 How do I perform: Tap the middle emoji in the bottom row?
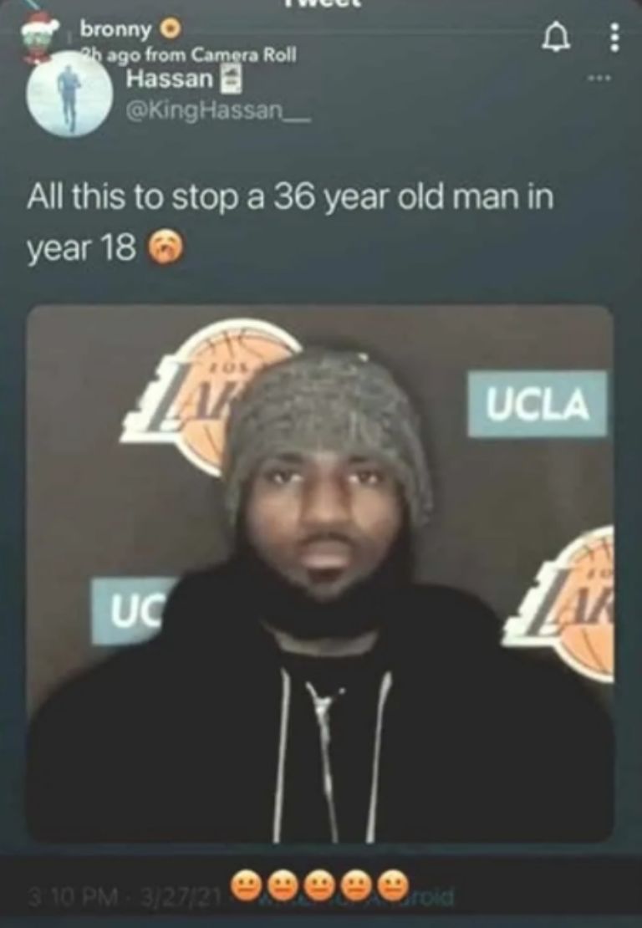[318, 885]
